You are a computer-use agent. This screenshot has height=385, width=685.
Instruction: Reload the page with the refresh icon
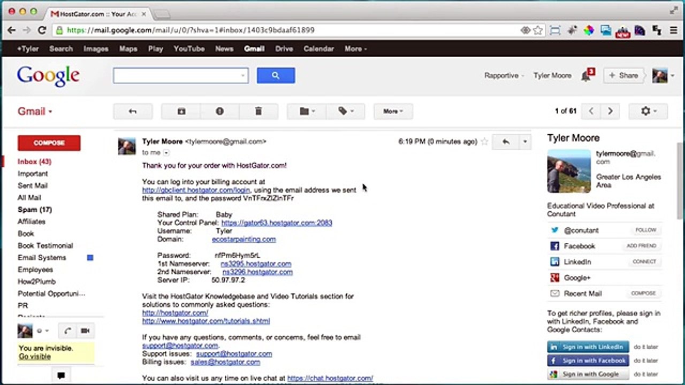(41, 30)
